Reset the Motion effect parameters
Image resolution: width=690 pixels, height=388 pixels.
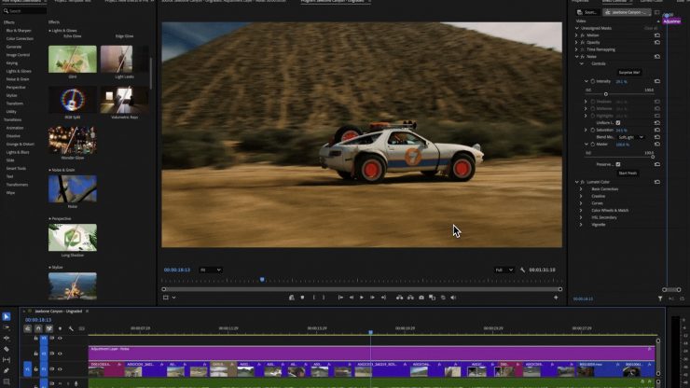point(657,35)
